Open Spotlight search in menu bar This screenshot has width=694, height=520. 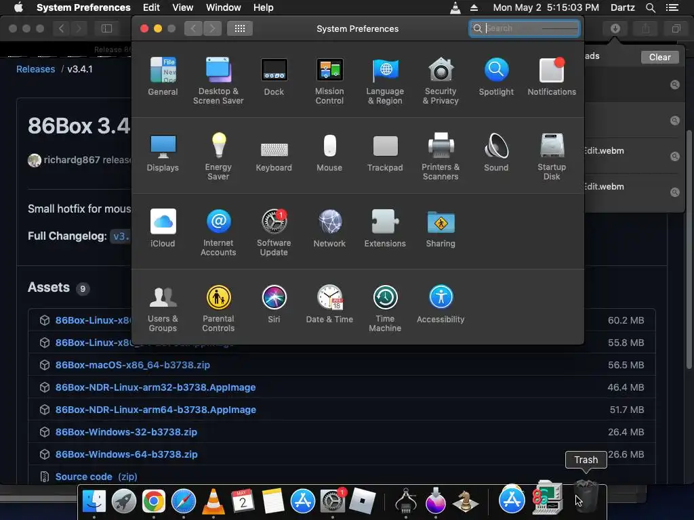pyautogui.click(x=650, y=7)
